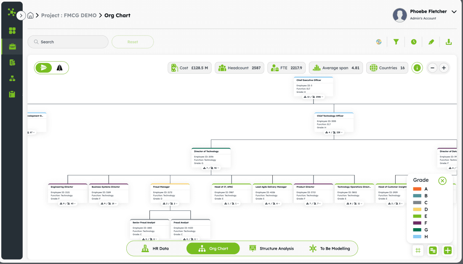Screen dimensions: 463x264
Task: Expand the left sidebar with arrow
Action: click(x=21, y=16)
